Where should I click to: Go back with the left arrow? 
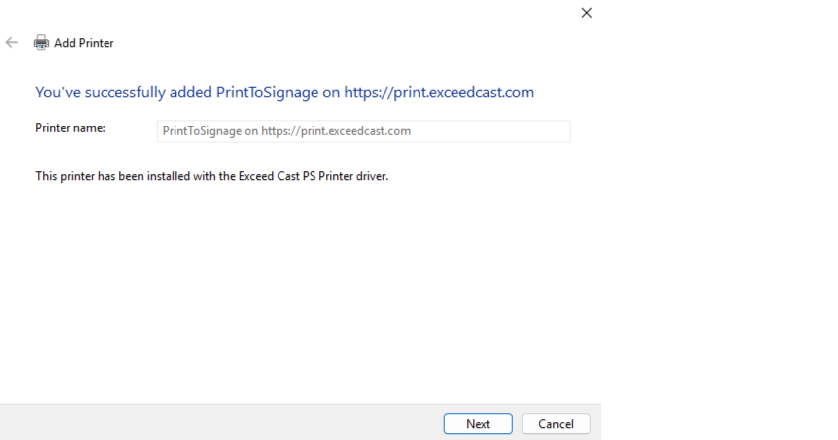[12, 43]
